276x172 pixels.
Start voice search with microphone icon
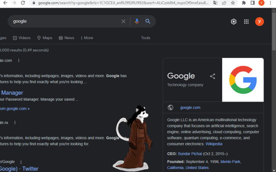137,21
